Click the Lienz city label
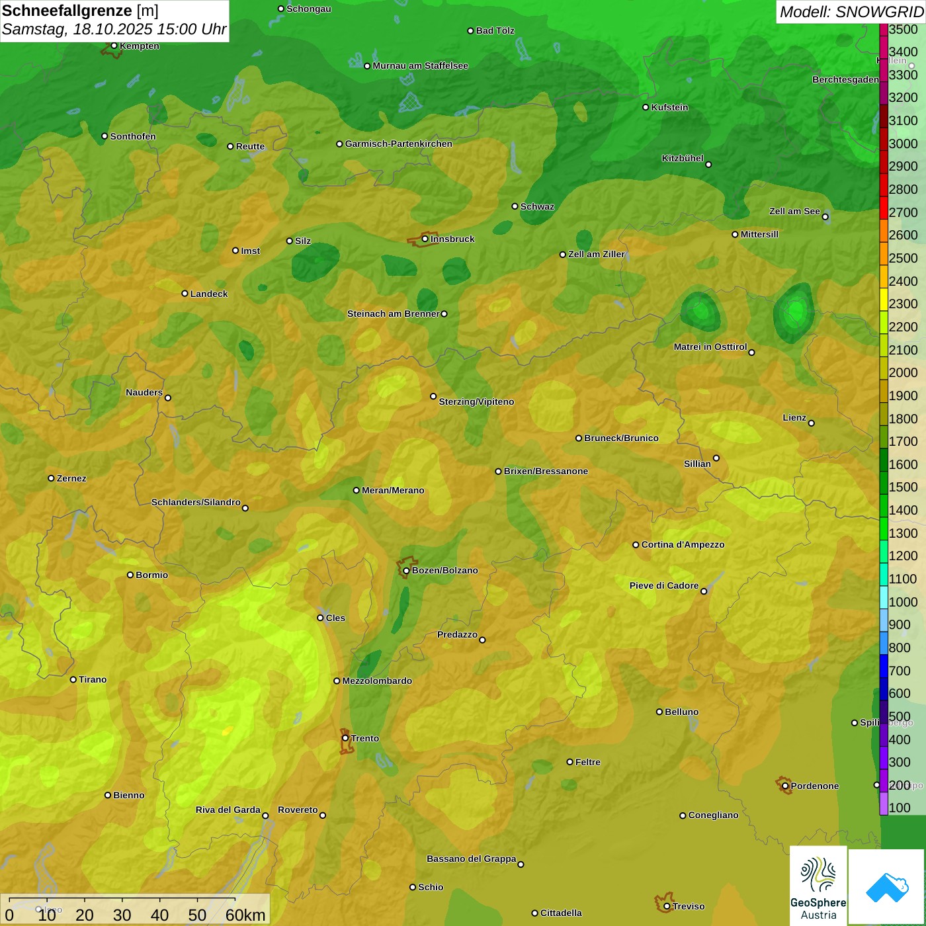Viewport: 926px width, 926px height. point(794,417)
